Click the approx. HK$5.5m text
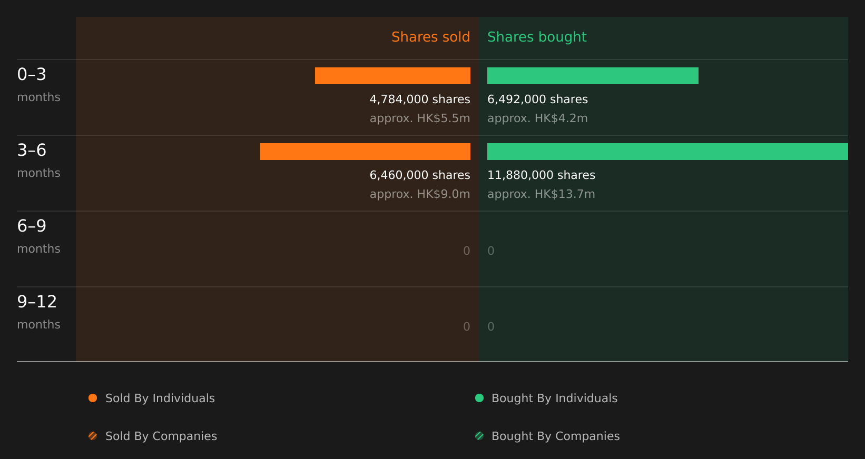The width and height of the screenshot is (865, 459). coord(420,118)
